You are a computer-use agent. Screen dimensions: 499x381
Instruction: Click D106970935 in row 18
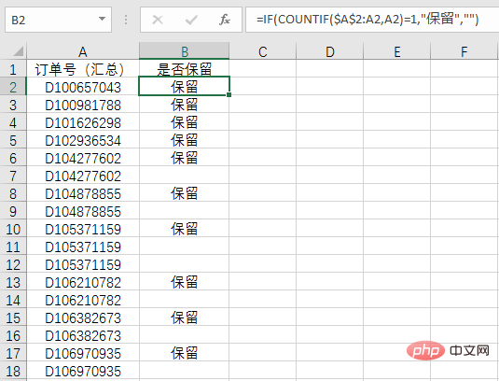click(83, 371)
